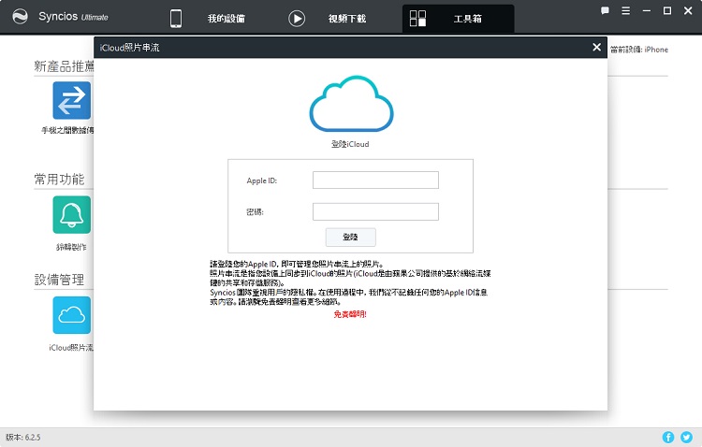
Task: Maximize the Syncios window
Action: click(x=667, y=10)
